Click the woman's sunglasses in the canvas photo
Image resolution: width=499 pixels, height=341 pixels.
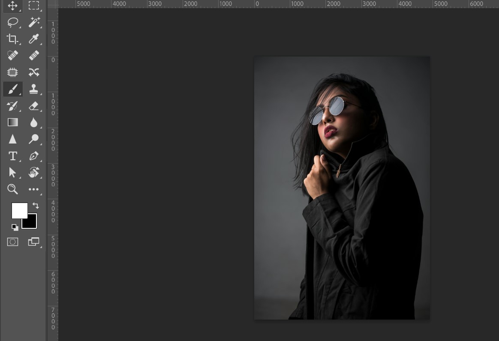click(328, 111)
